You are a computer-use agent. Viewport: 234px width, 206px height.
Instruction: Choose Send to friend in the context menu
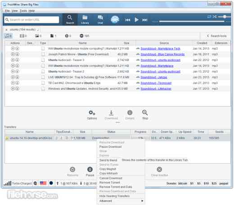pos(108,160)
